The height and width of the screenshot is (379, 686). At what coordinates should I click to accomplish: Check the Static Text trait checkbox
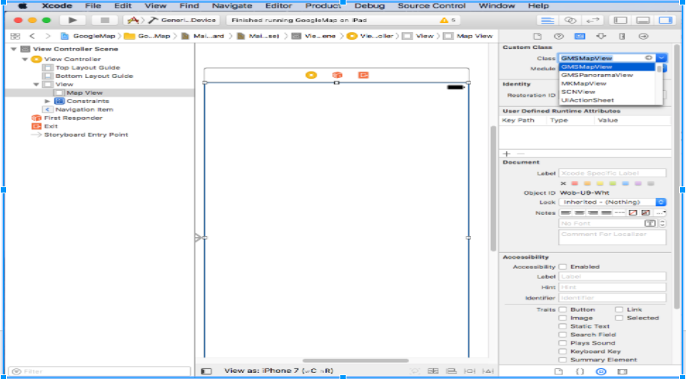click(563, 326)
